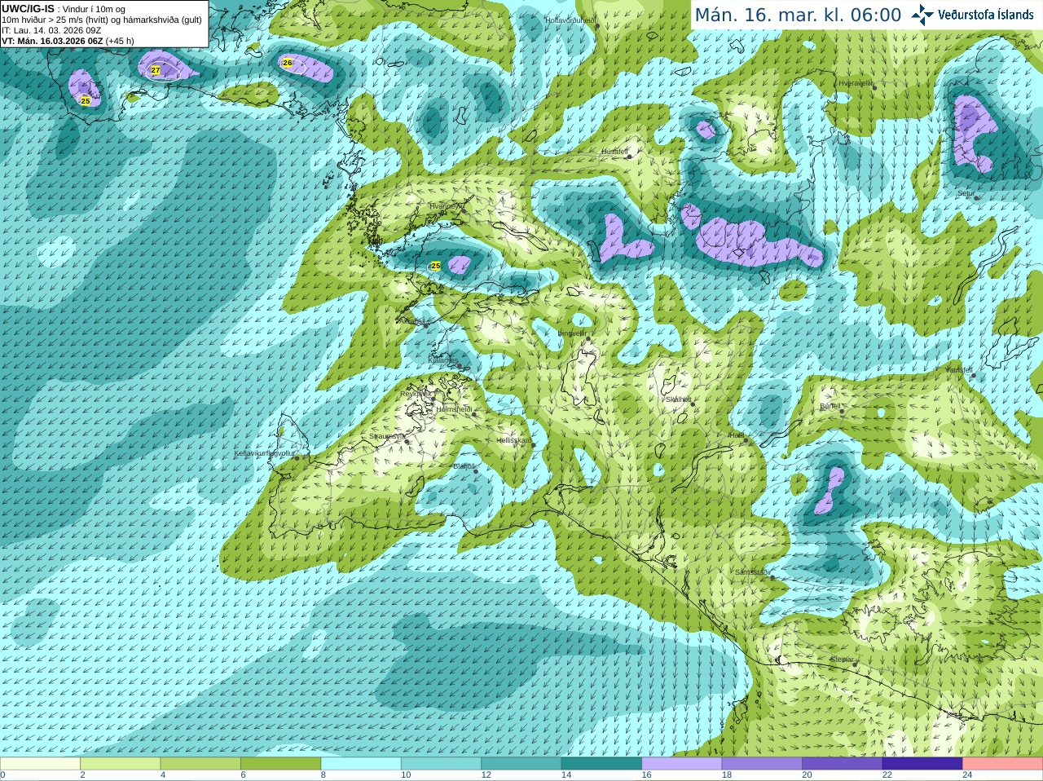Click the yellow gust marker 25 south of Hvanneyri
1043x781 pixels.
coord(436,266)
